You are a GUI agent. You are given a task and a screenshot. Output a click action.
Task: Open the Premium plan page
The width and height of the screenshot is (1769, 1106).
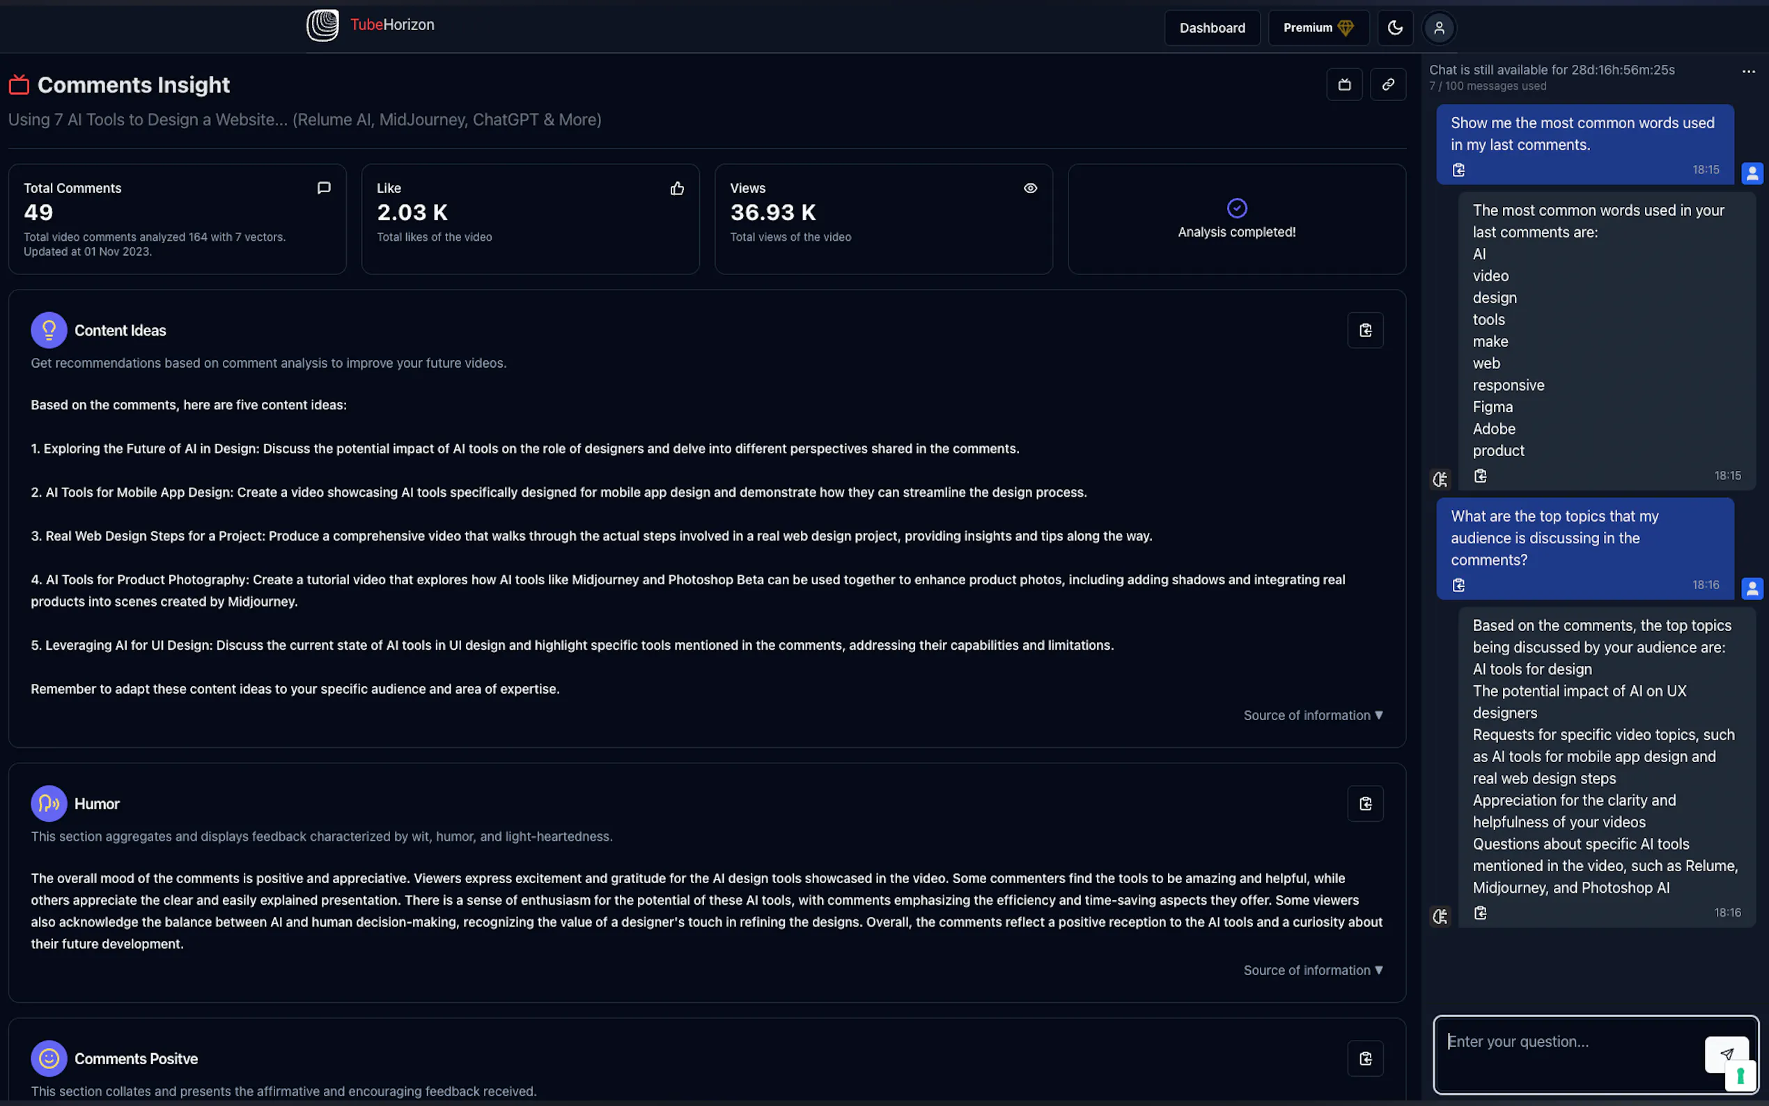tap(1318, 28)
